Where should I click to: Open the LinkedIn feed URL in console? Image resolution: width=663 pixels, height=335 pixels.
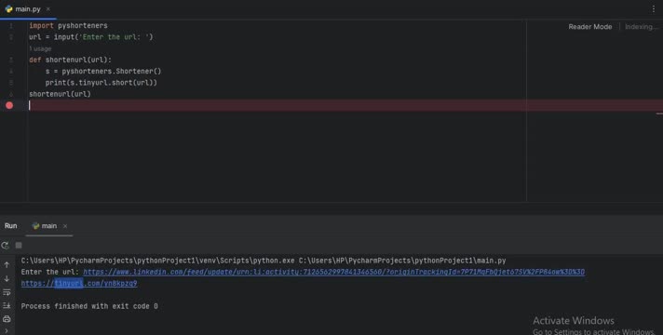pos(333,272)
